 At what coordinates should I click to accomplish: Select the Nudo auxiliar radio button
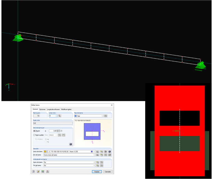pyautogui.click(x=34, y=135)
